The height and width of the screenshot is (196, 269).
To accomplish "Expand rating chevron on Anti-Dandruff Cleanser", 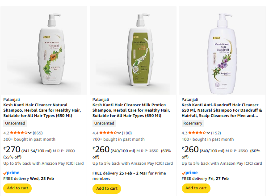I will click(208, 133).
